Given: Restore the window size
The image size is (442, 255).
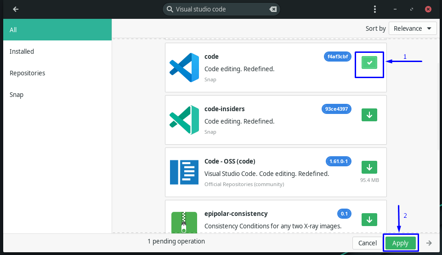Looking at the screenshot, I should pos(412,9).
